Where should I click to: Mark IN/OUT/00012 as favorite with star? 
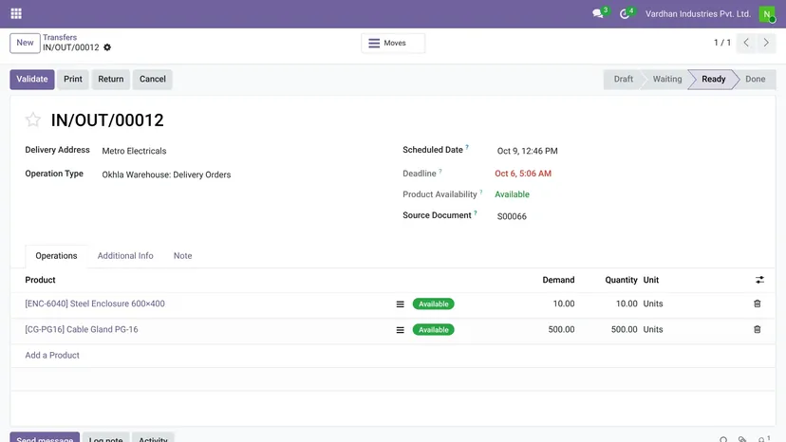point(33,120)
